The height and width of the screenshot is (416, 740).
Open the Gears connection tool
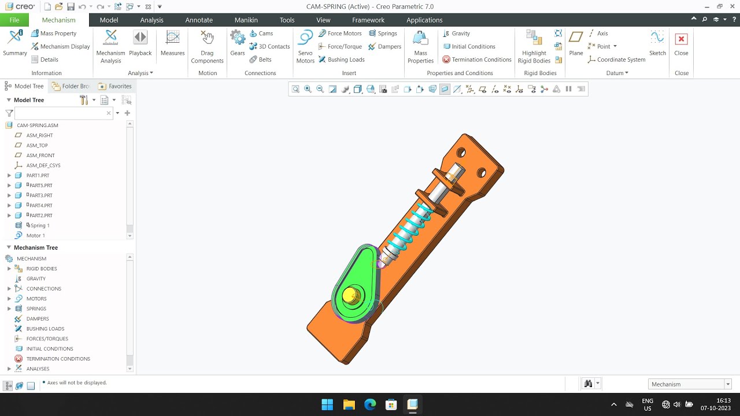click(238, 44)
